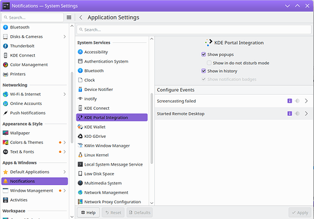
Task: Click the Apply button
Action: 300,212
